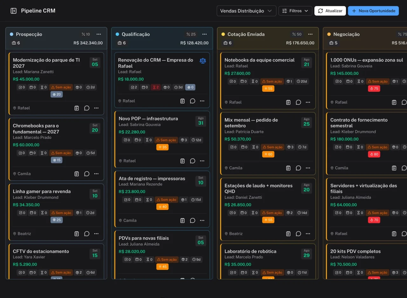
Task: Click Lead: Yara Xavier on CFTV card
Action: point(29,257)
